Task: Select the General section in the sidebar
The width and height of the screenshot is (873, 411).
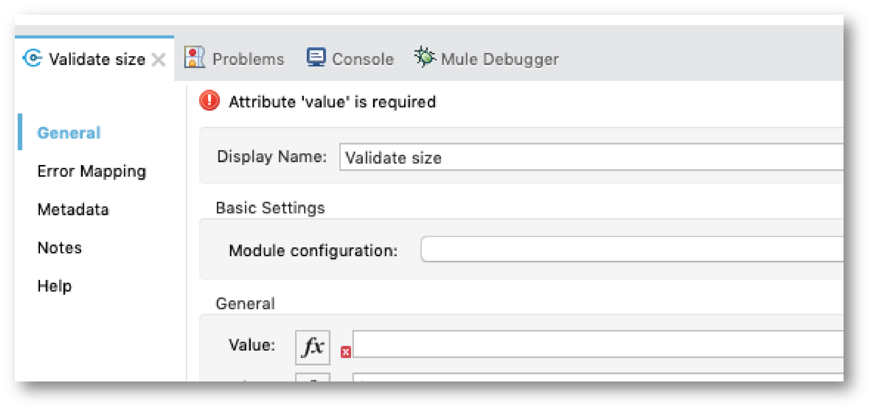Action: (x=69, y=133)
